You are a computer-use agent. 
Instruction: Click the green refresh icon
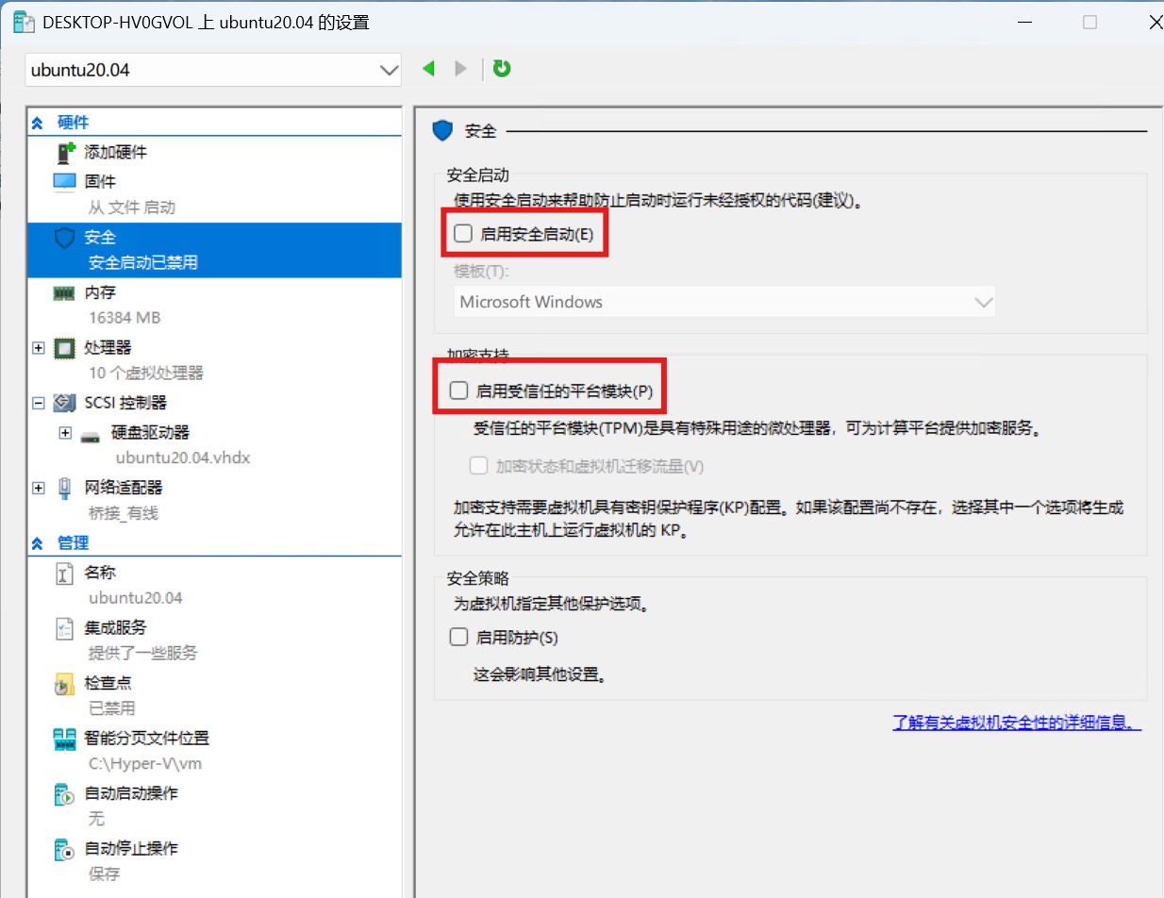502,68
